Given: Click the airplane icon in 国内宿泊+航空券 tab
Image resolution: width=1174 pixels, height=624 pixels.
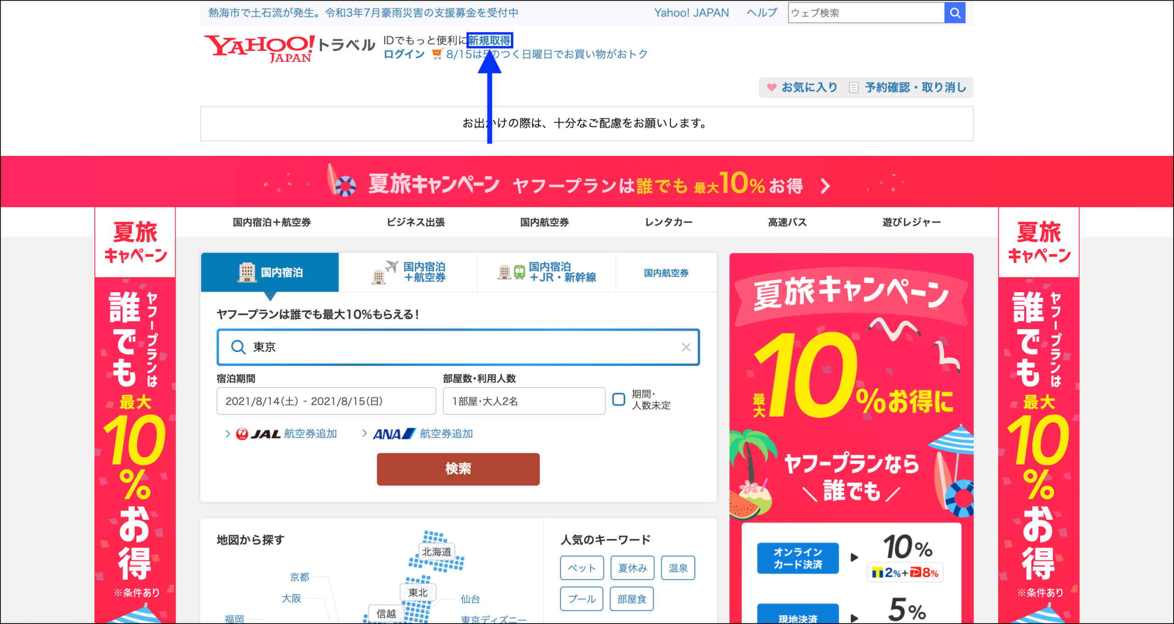Looking at the screenshot, I should [x=392, y=266].
